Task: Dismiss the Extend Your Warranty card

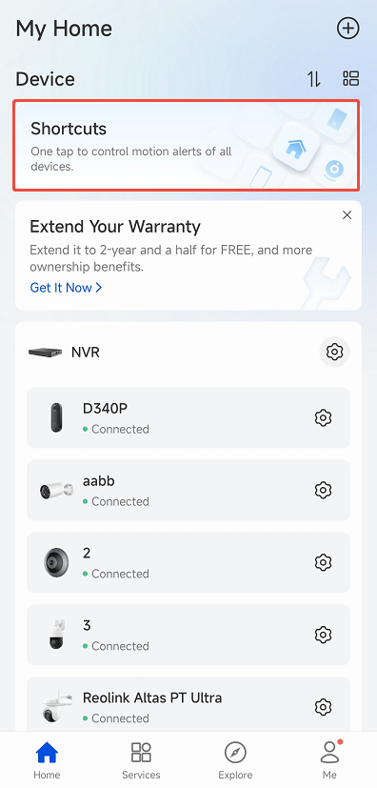Action: tap(347, 215)
